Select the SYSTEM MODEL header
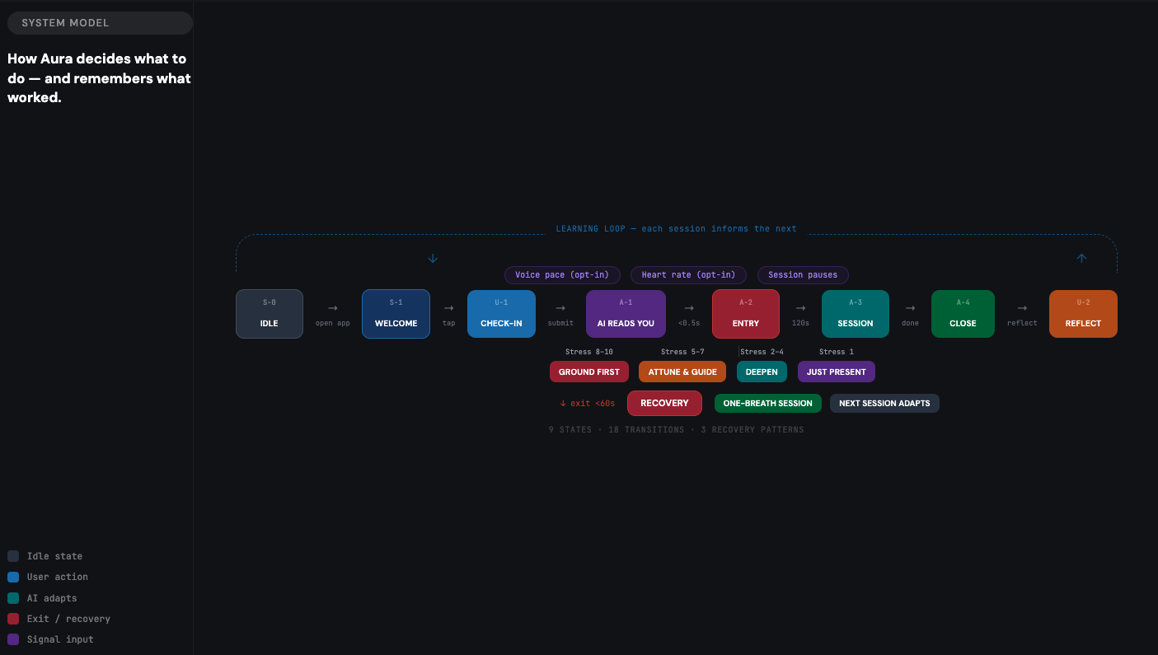 point(99,22)
